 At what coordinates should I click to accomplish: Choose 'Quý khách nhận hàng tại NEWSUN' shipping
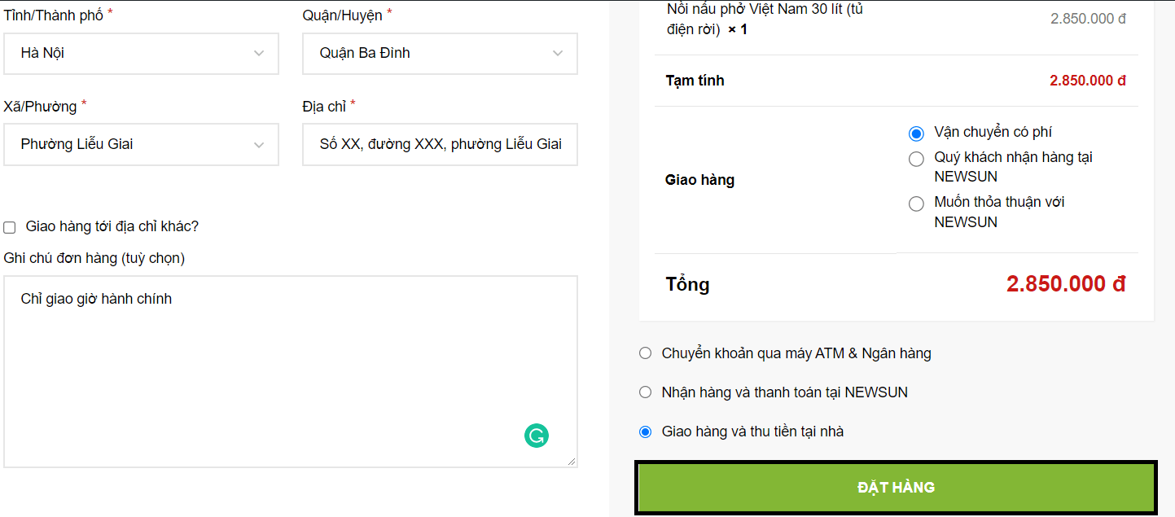pos(916,159)
